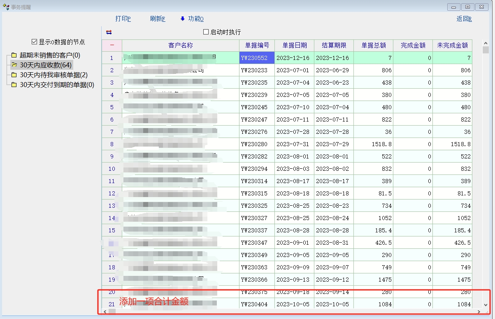Click open folder icon beside 30天内应收款
The height and width of the screenshot is (319, 495).
pos(14,65)
